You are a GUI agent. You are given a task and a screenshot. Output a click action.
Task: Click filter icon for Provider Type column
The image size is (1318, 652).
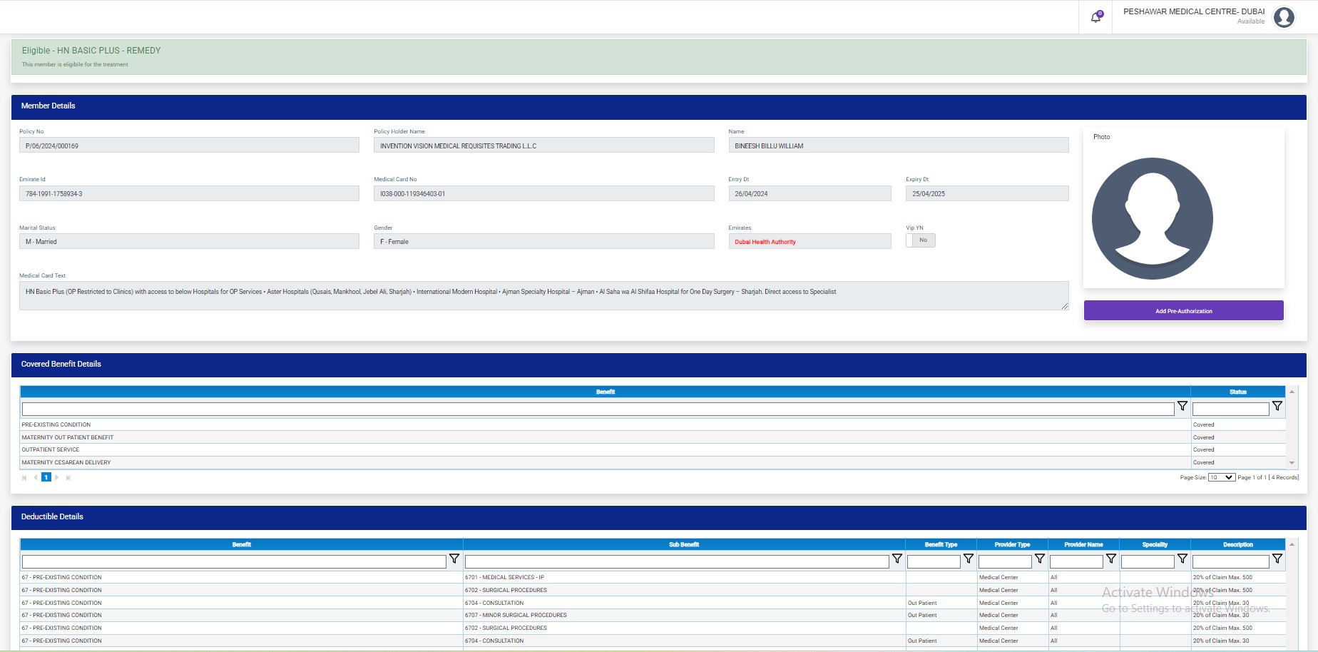[1039, 559]
